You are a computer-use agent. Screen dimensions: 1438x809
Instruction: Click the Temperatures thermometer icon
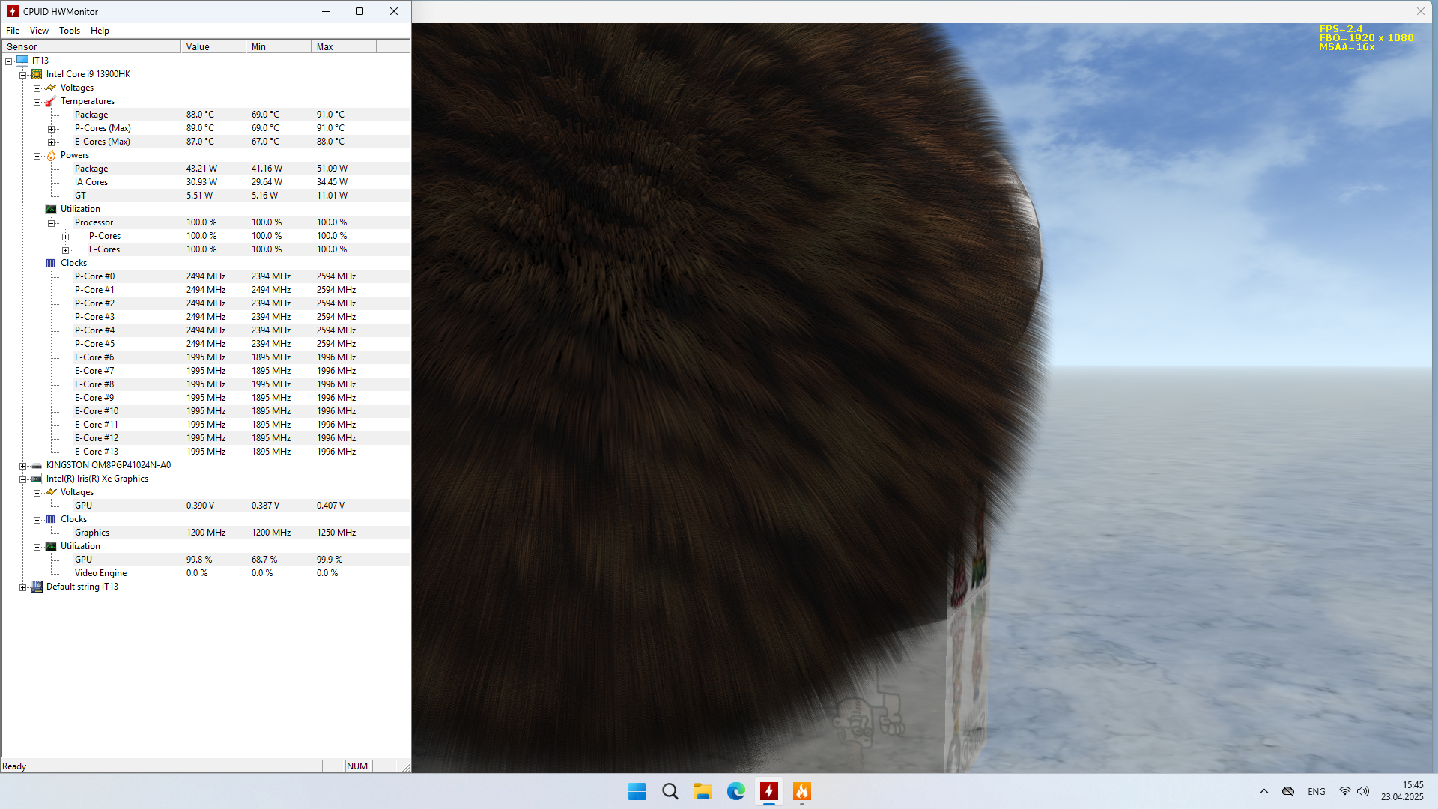51,101
